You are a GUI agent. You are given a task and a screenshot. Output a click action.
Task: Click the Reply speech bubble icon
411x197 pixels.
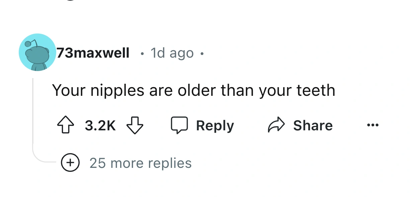(x=180, y=125)
